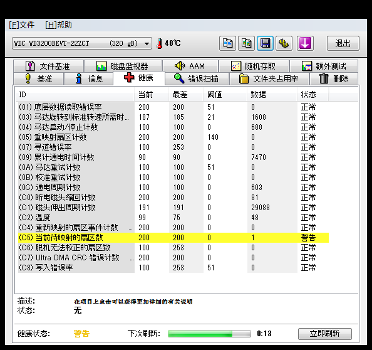Click the copy text toolbar icon
372x350 pixels.
point(227,43)
